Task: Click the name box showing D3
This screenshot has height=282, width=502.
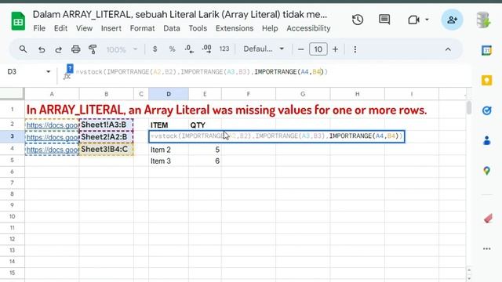Action: (12, 71)
